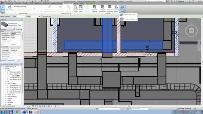The width and height of the screenshot is (203, 114).
Task: Collapse the Design node in project browser
Action: coord(4,68)
